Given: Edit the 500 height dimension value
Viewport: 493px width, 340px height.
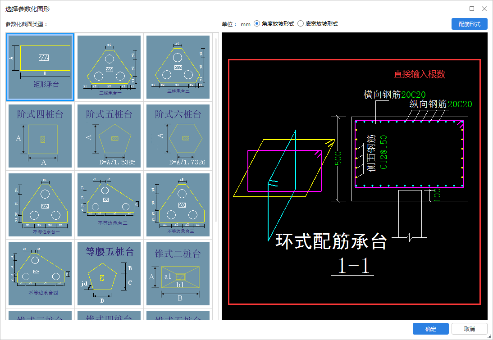Looking at the screenshot, I should click(x=338, y=159).
